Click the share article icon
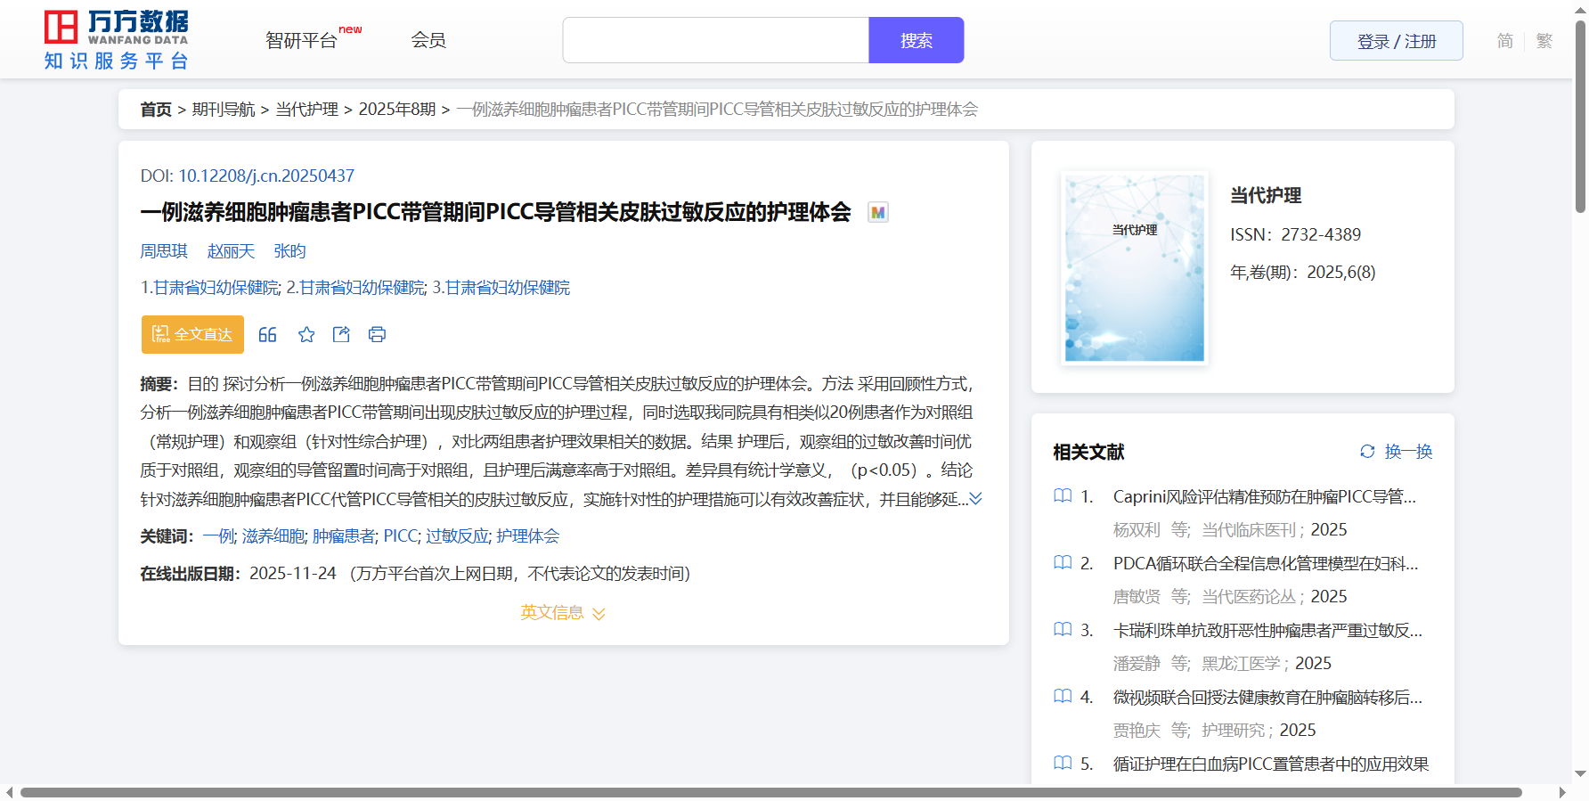1589x801 pixels. click(341, 334)
